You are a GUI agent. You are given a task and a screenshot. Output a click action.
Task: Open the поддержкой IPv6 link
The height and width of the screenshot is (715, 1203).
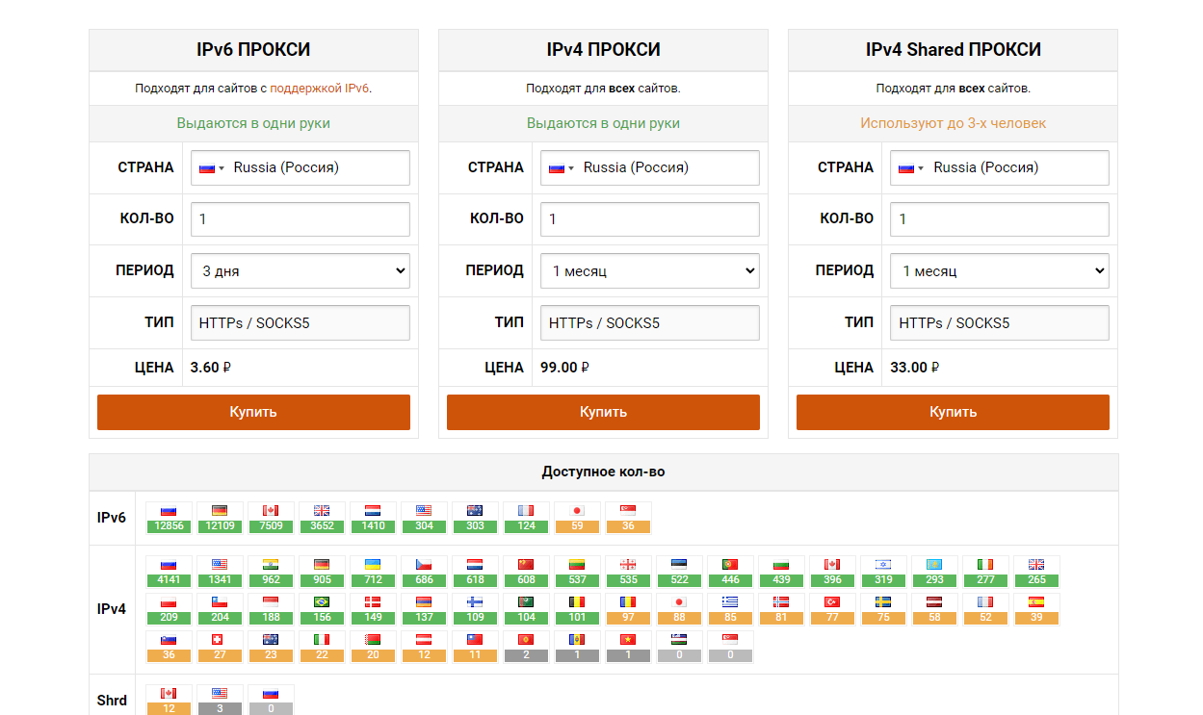(320, 89)
